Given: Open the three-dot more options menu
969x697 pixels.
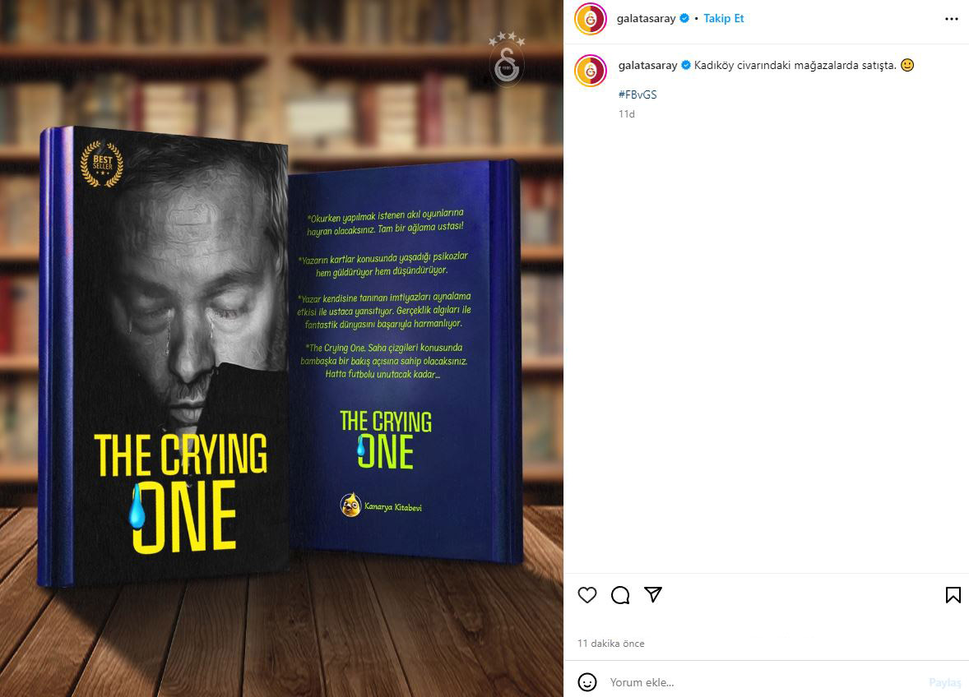Looking at the screenshot, I should pyautogui.click(x=952, y=19).
